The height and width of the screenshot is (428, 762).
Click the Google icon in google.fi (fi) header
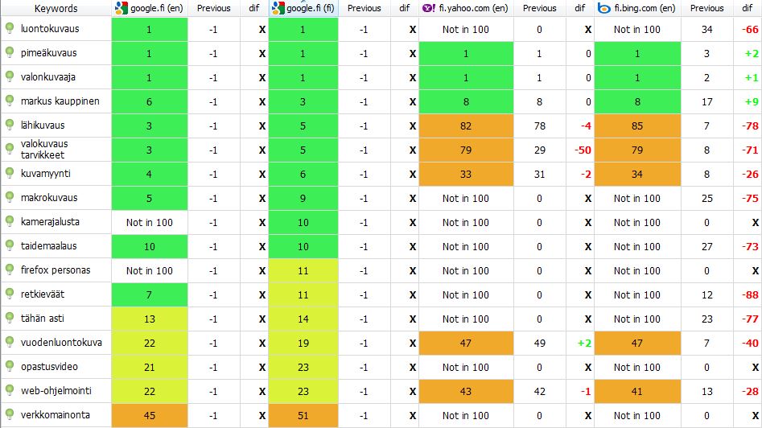coord(278,8)
